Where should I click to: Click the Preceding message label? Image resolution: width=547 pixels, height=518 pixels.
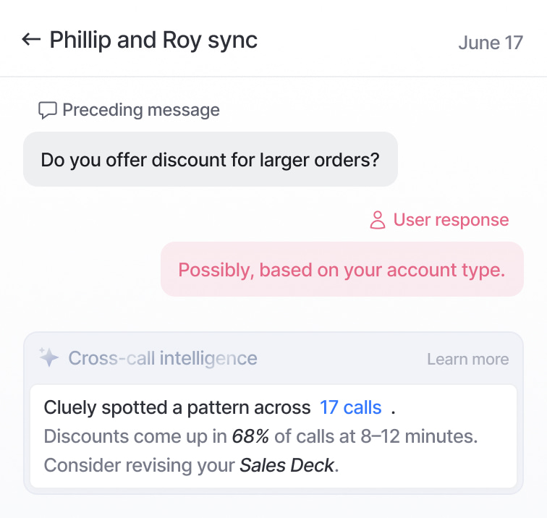click(x=141, y=110)
